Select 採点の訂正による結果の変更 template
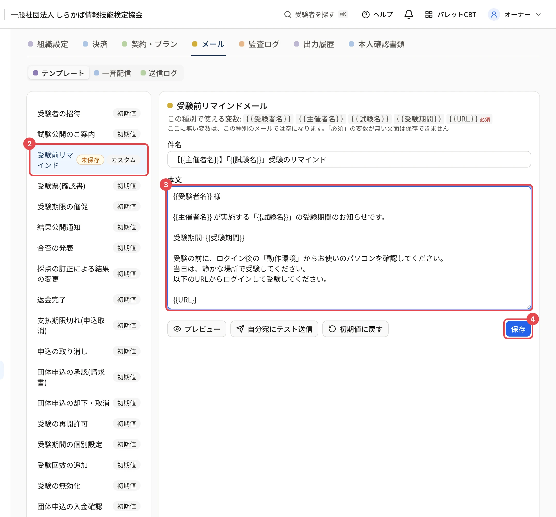 pyautogui.click(x=89, y=274)
